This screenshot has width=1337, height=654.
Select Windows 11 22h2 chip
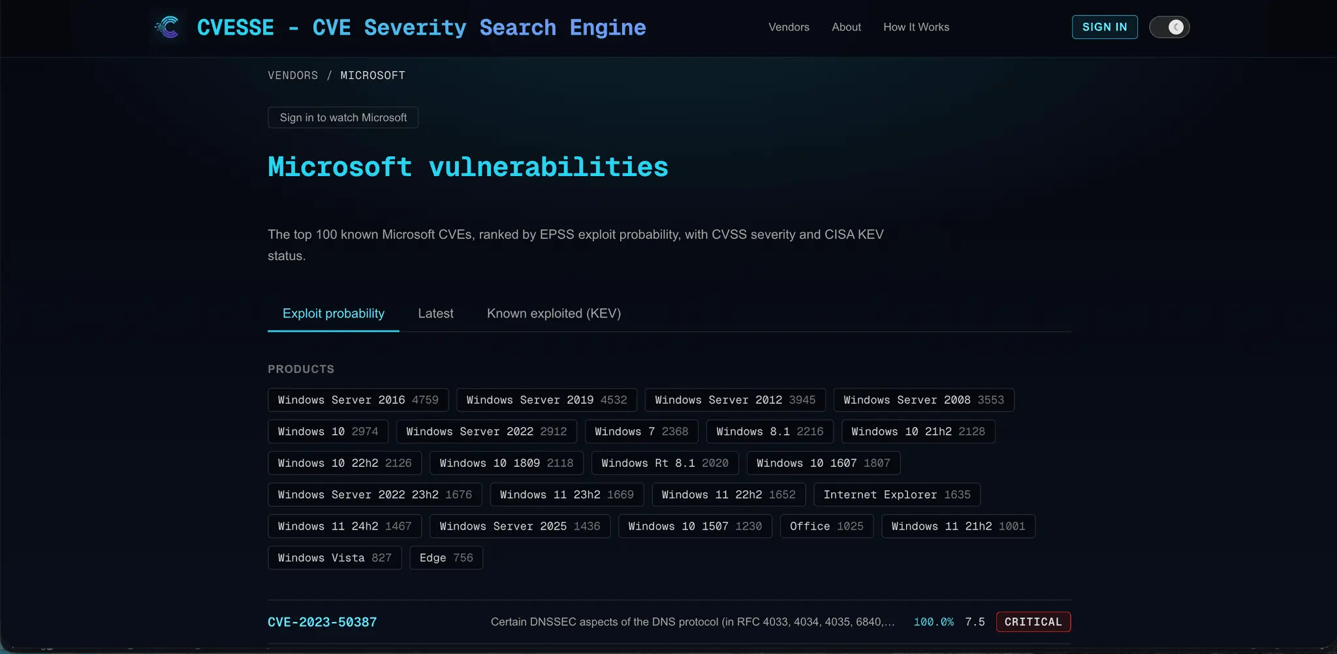pos(729,495)
